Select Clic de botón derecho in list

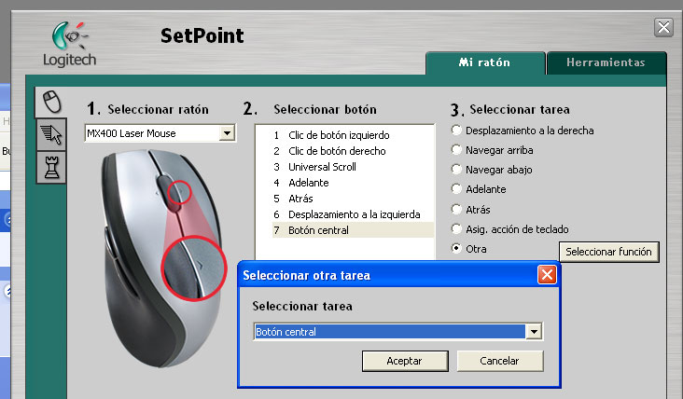click(x=353, y=151)
